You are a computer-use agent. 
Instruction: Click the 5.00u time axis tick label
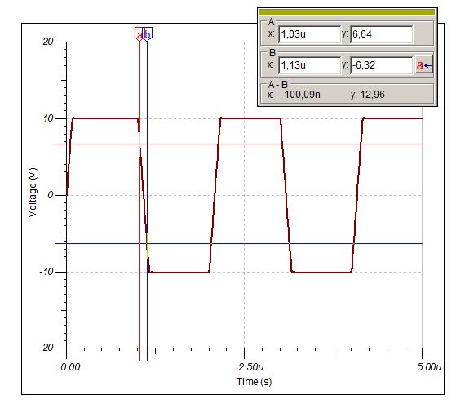coord(429,367)
